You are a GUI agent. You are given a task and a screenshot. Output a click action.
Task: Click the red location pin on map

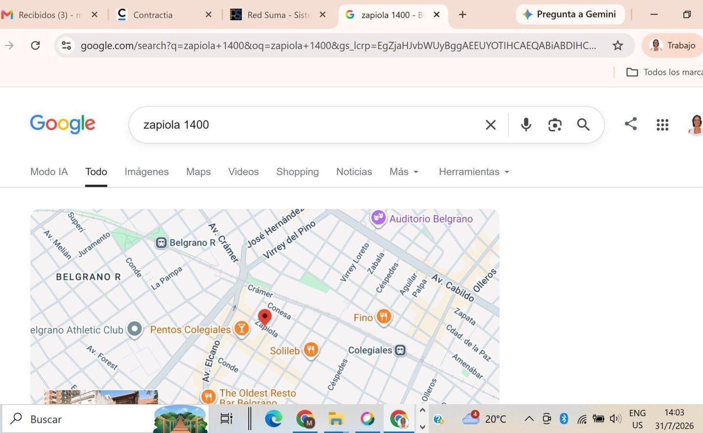point(265,318)
